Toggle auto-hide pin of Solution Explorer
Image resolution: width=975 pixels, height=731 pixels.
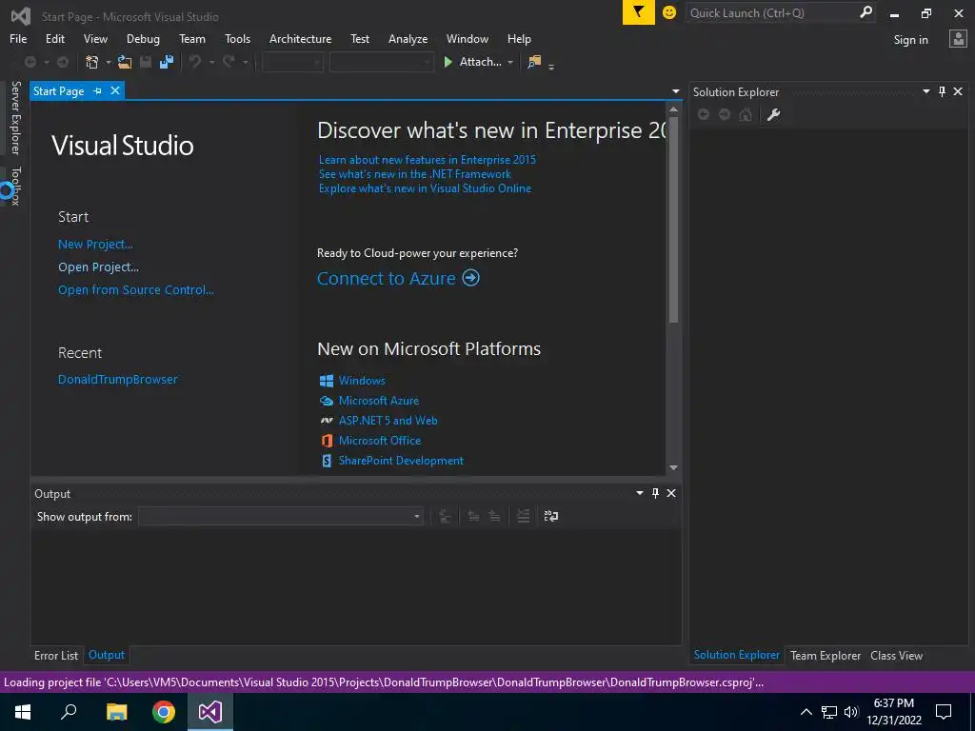[942, 92]
